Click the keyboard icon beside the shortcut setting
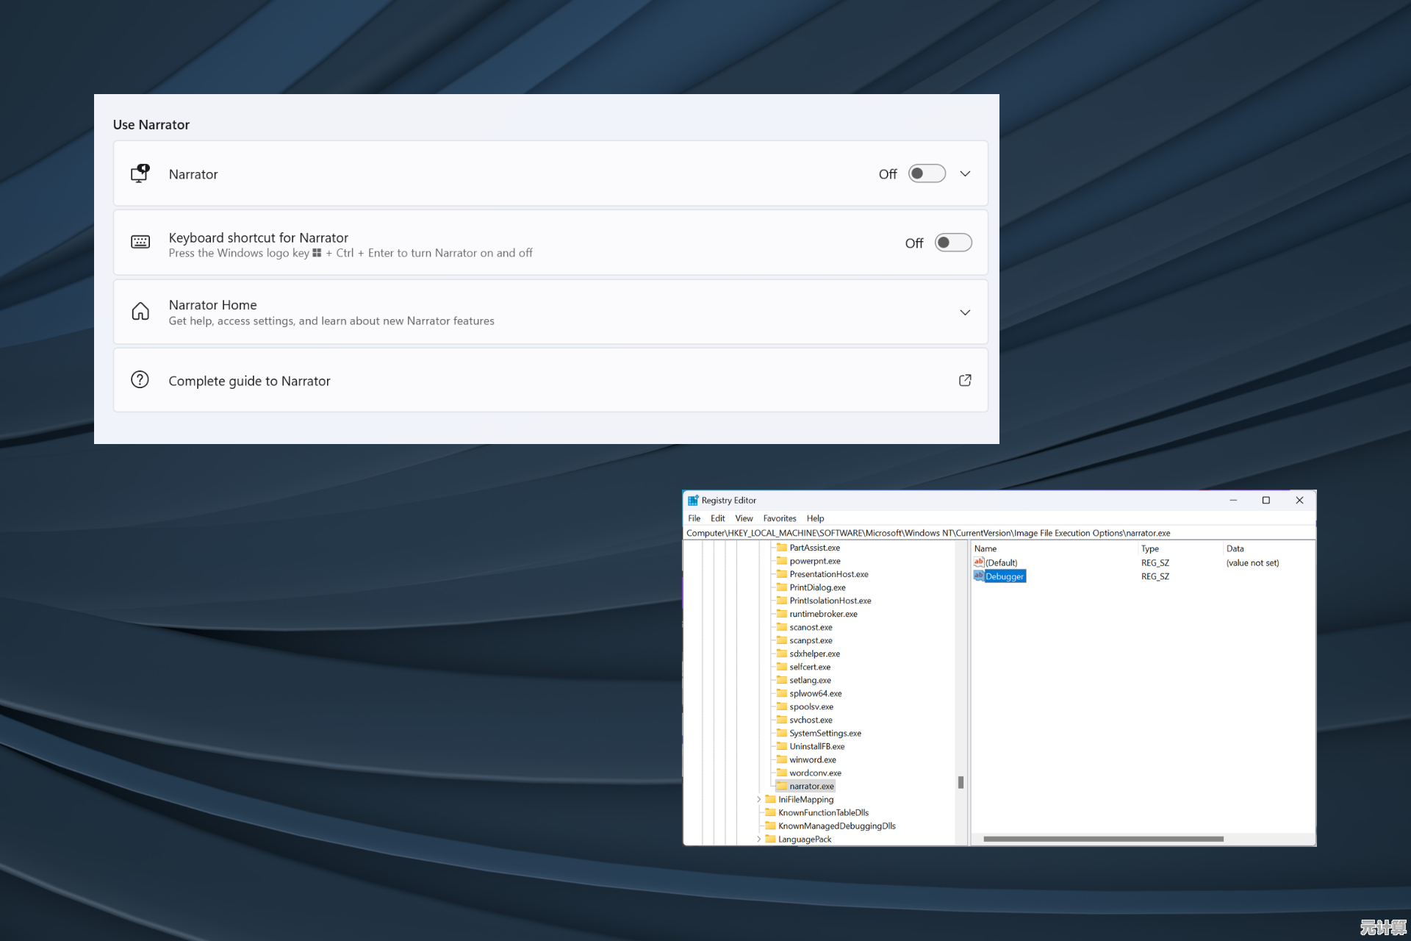This screenshot has height=941, width=1411. tap(140, 242)
